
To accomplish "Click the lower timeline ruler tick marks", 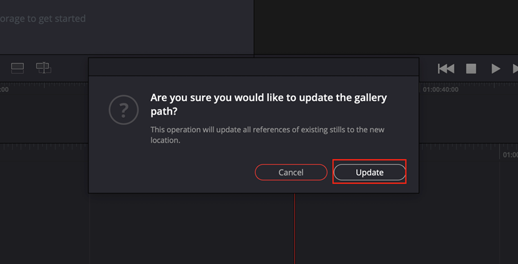I will pyautogui.click(x=44, y=146).
